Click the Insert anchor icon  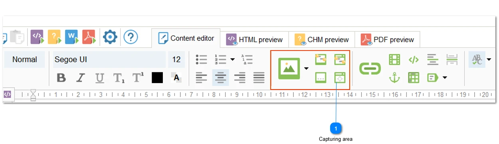click(x=394, y=78)
